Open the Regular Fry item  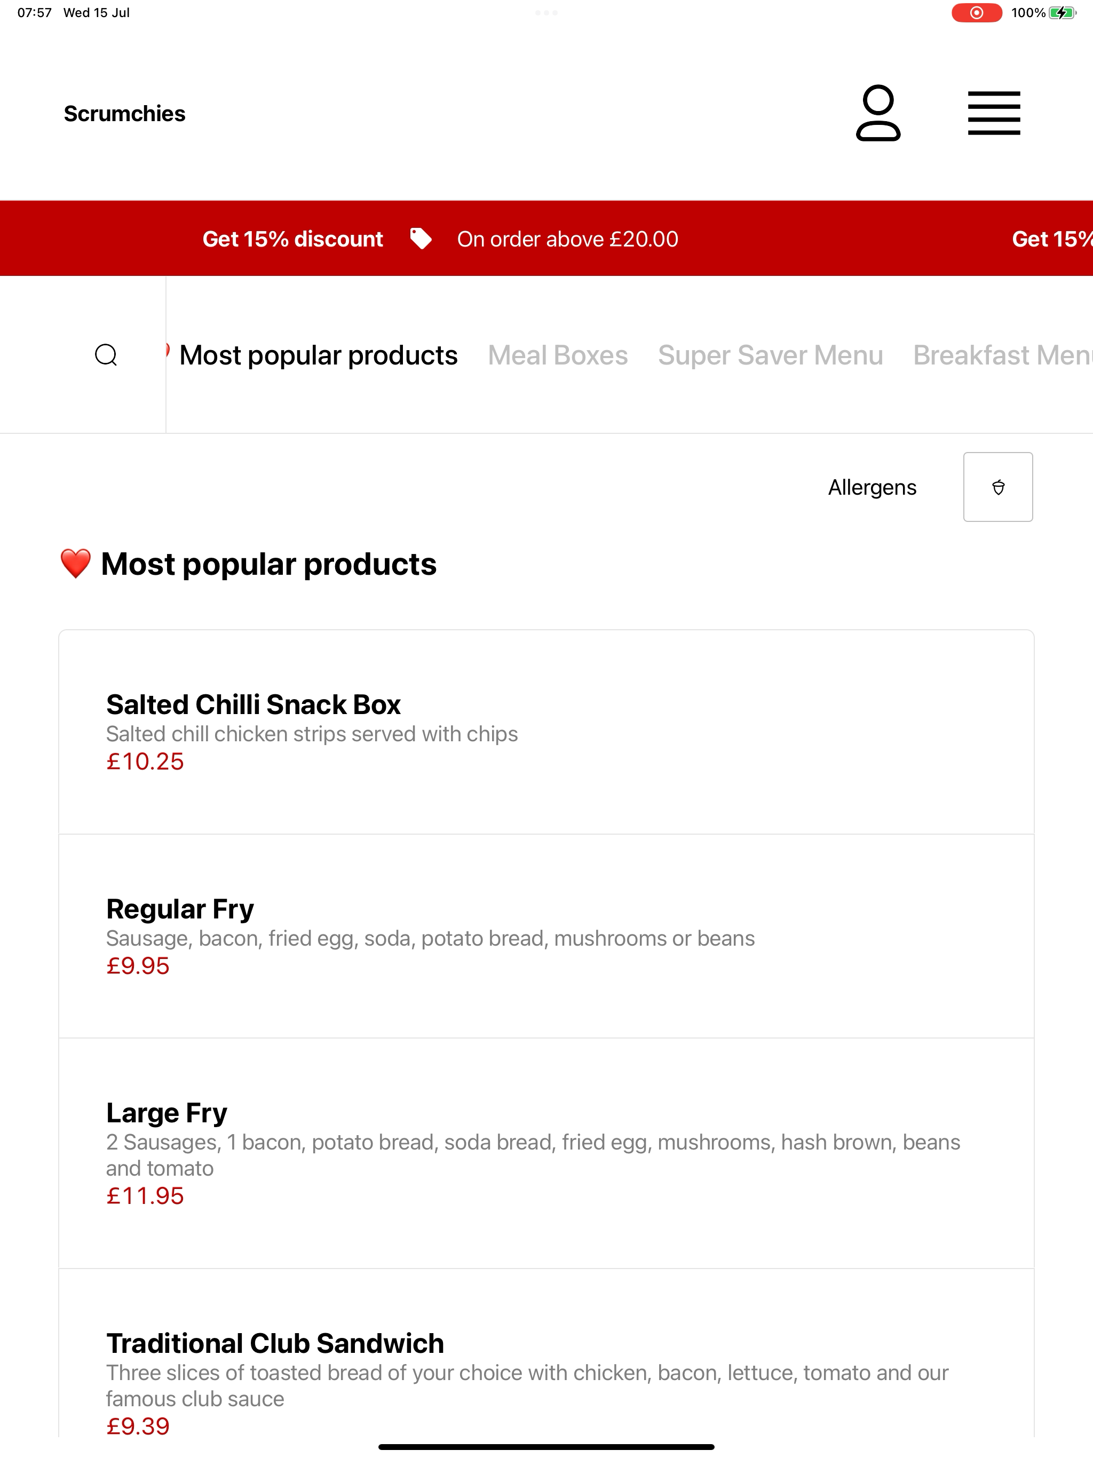click(546, 936)
